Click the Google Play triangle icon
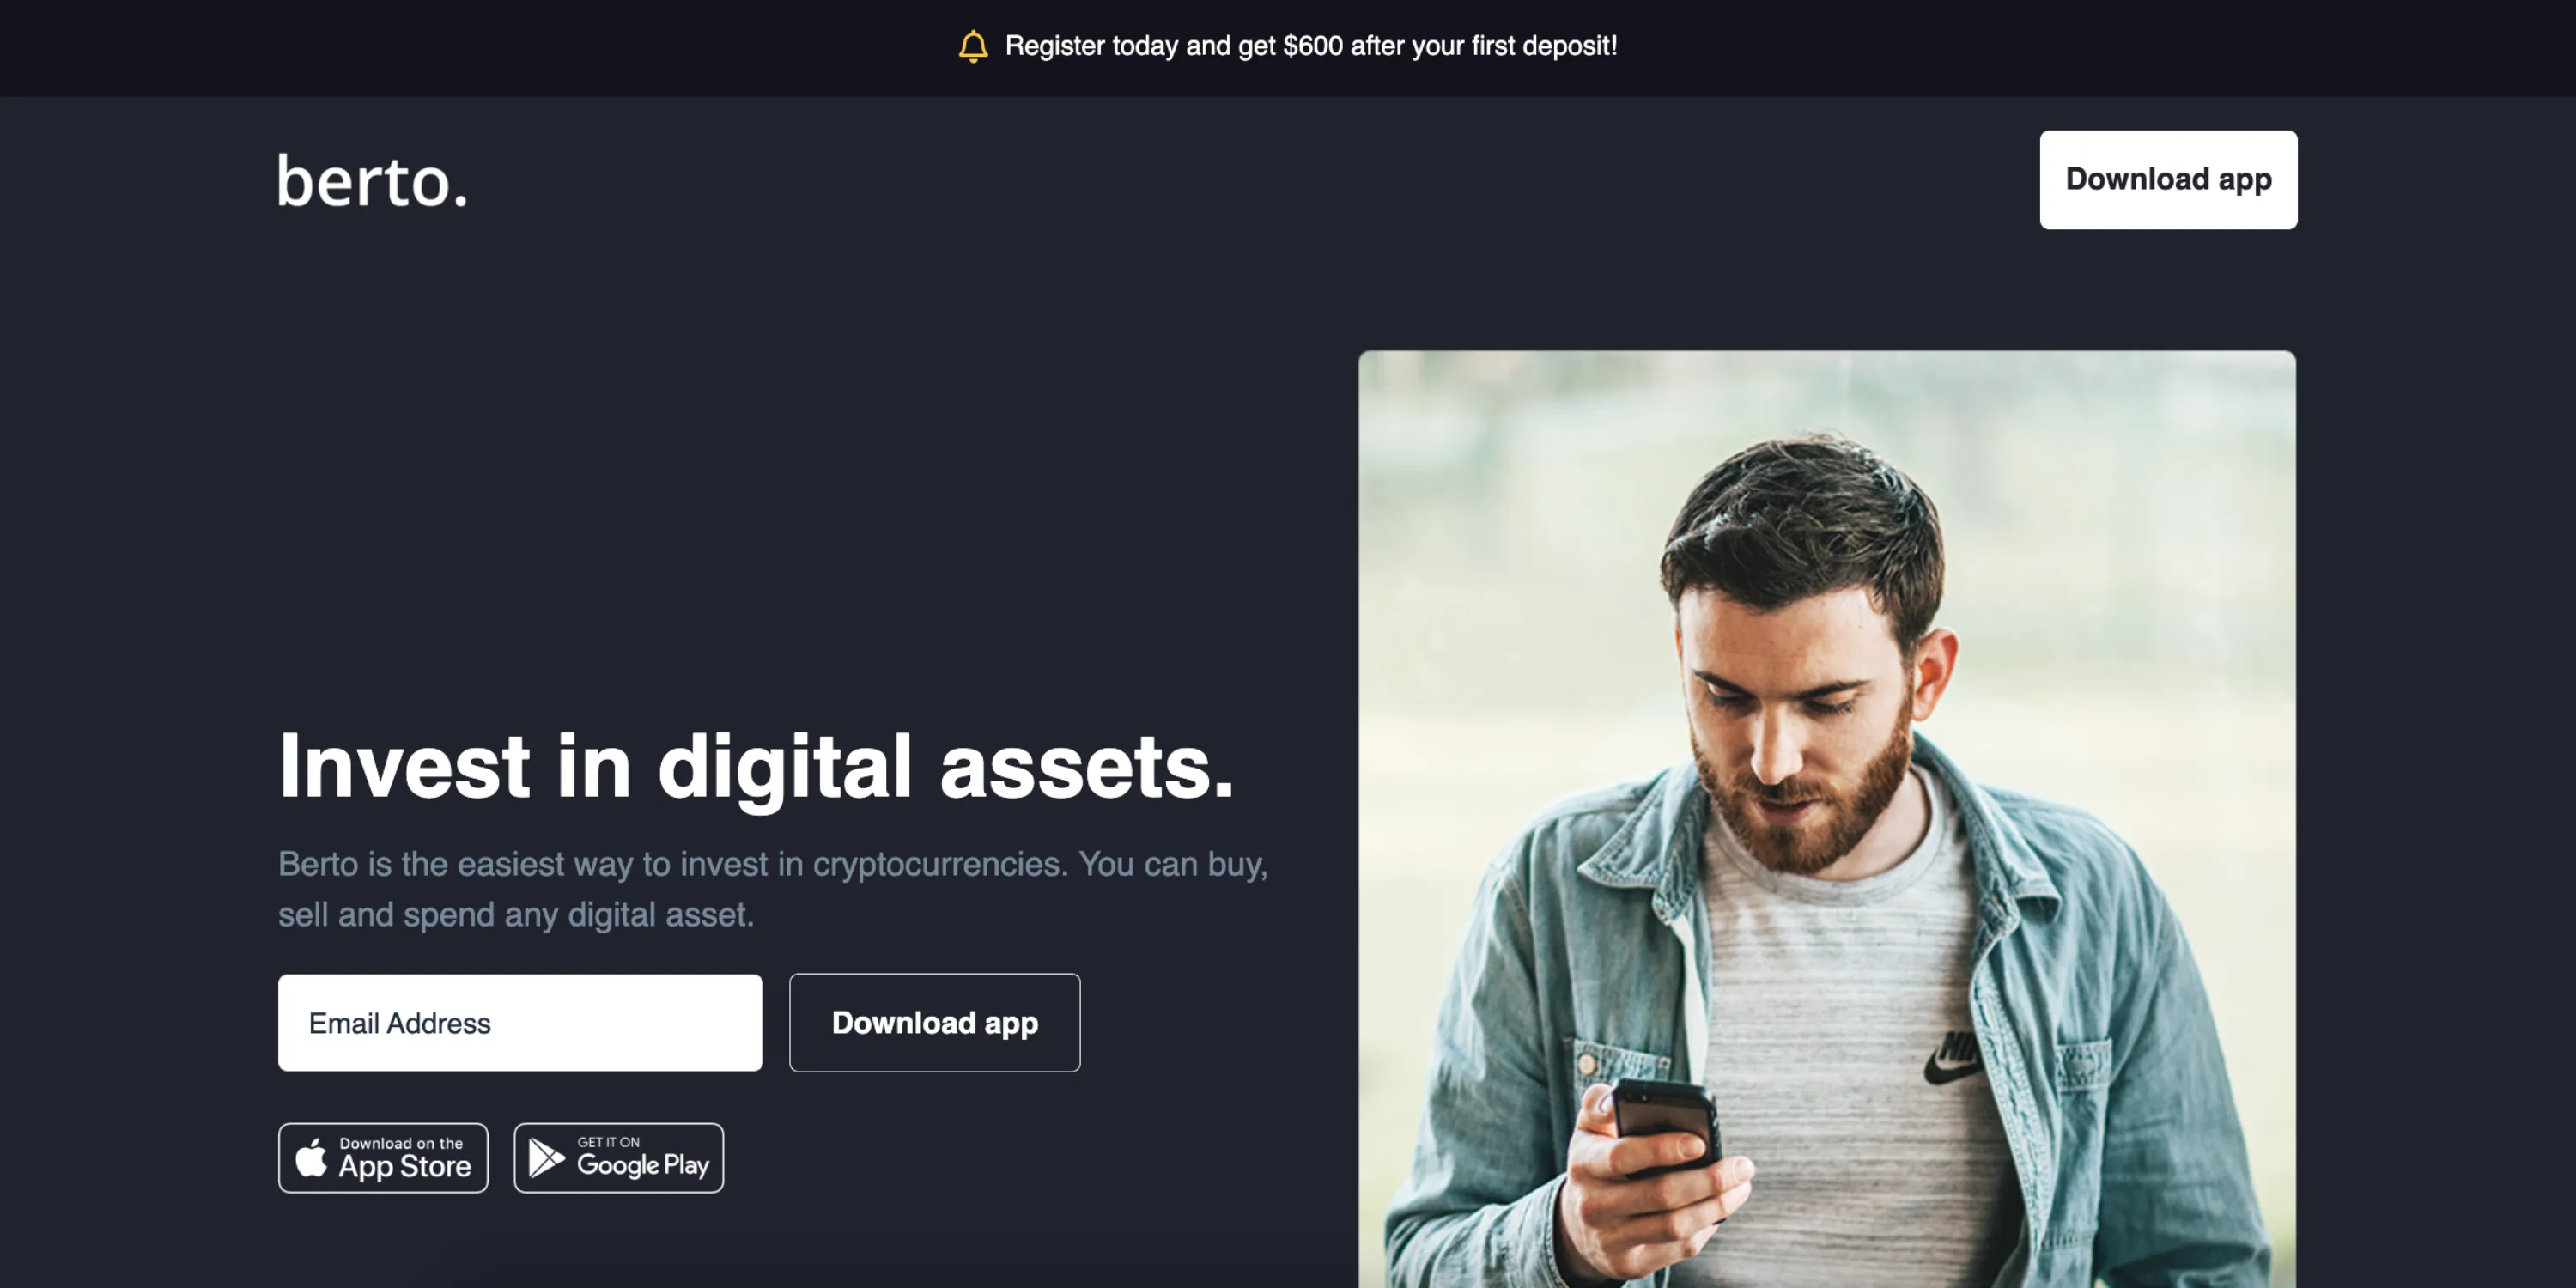2576x1288 pixels. point(546,1158)
